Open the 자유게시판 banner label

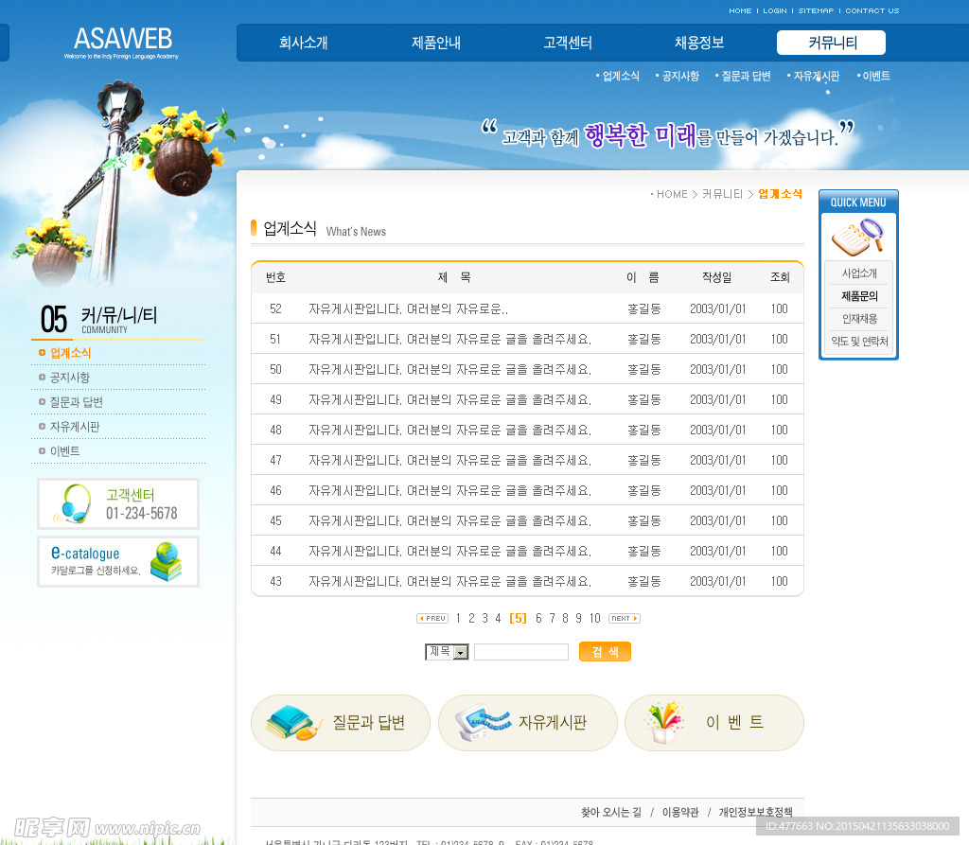point(553,723)
